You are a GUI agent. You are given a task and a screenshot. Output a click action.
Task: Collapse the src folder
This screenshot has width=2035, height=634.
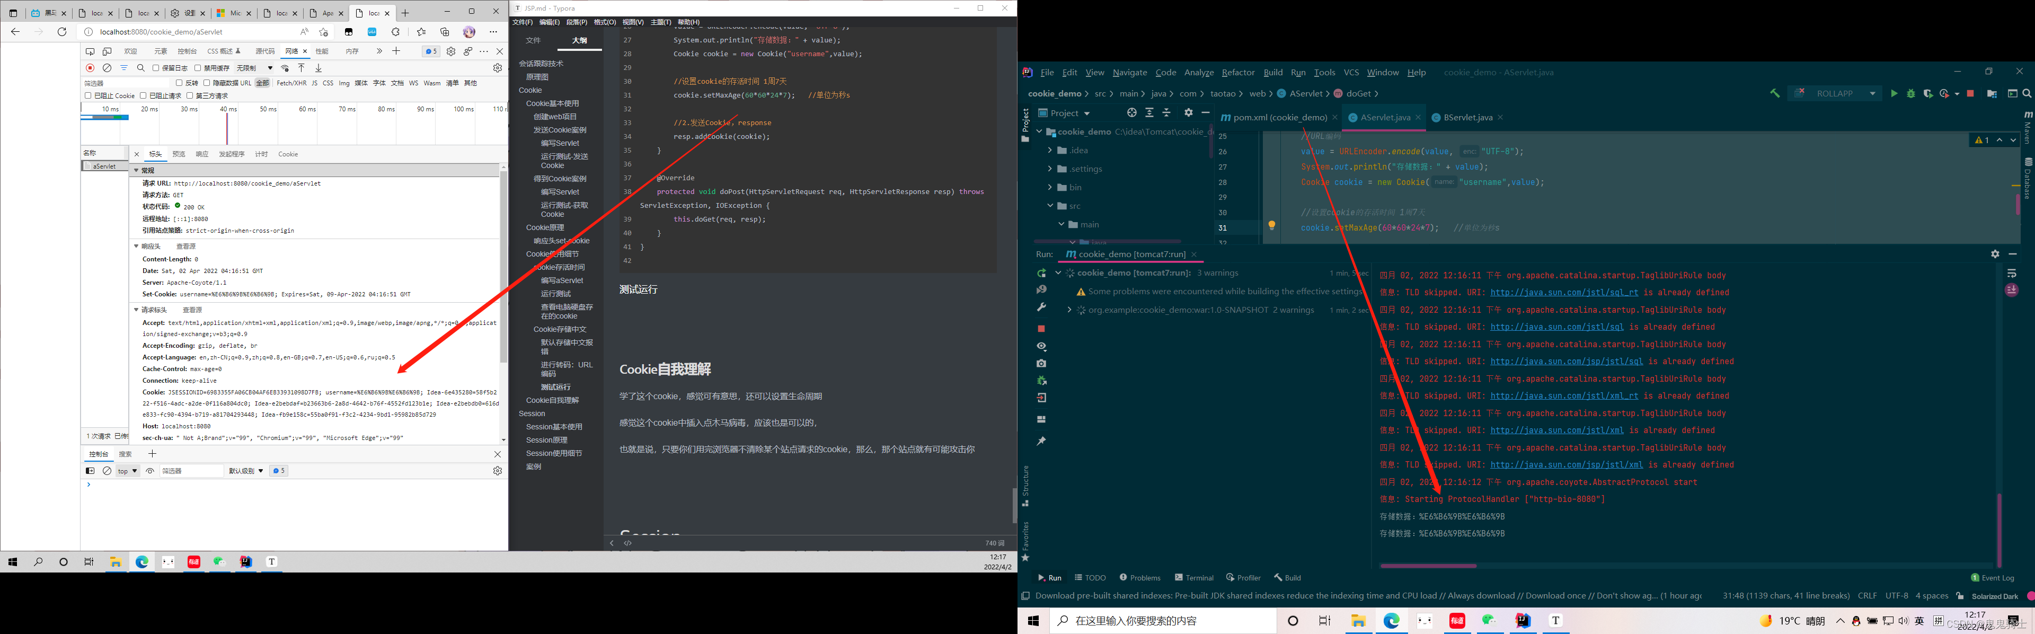point(1050,206)
